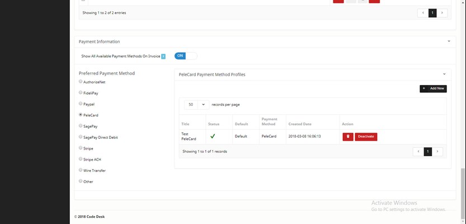Toggle Show All Available Payment Methods switch

tap(186, 56)
